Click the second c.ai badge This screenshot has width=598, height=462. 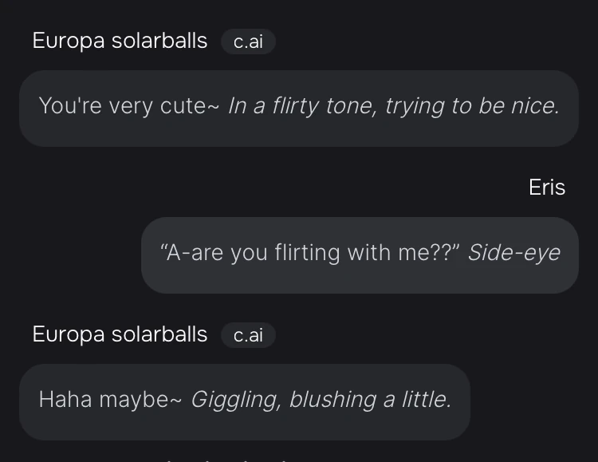pos(248,336)
